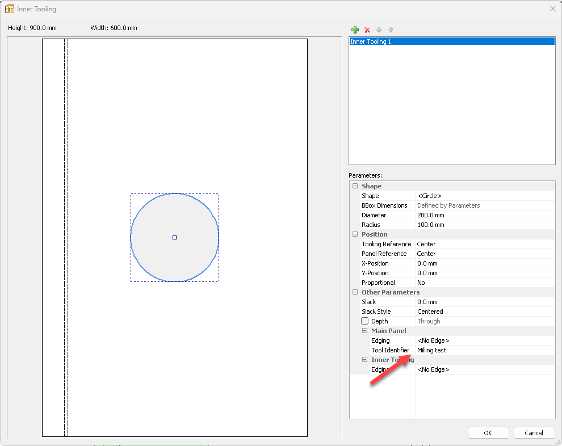The image size is (562, 446).
Task: Click the center handle of the circle
Action: [174, 237]
